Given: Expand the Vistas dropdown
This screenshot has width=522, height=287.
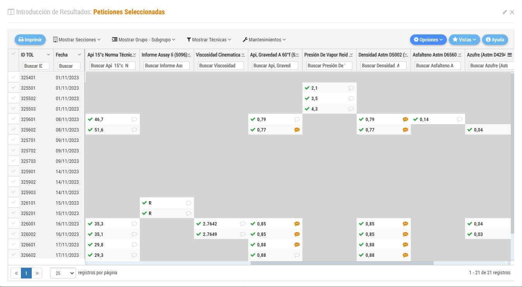Looking at the screenshot, I should point(464,40).
